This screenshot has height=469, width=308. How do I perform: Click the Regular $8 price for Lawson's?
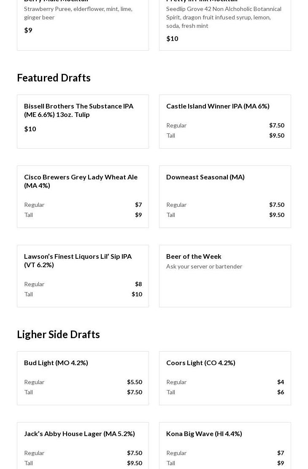coord(138,284)
